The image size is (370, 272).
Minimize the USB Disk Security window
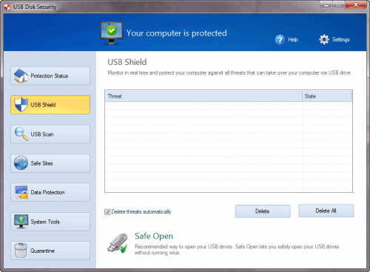(x=326, y=5)
